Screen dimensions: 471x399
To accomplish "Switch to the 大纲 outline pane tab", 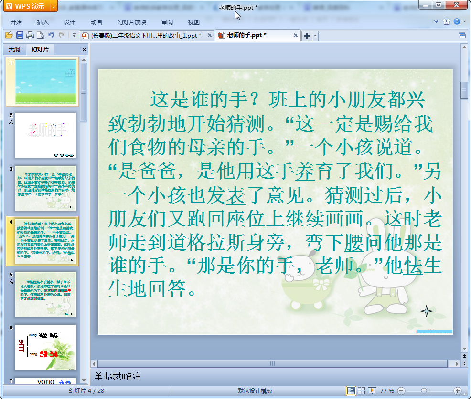I will [x=14, y=50].
